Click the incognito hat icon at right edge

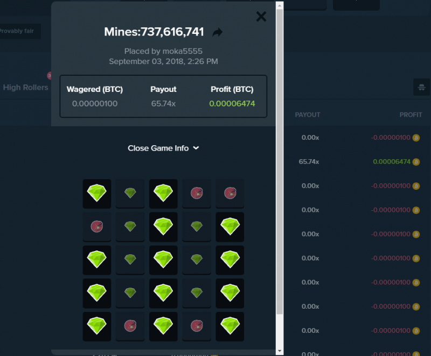pyautogui.click(x=421, y=88)
